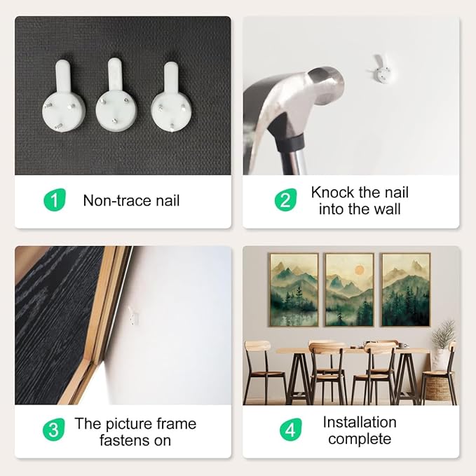Click the green number 1 badge
The image size is (476, 476).
(55, 200)
